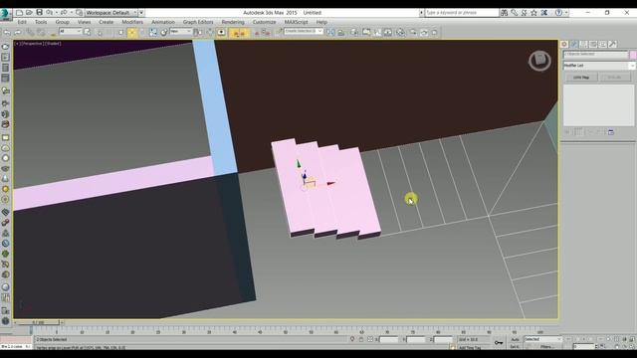Click the Z coordinate input field
This screenshot has height=358, width=637.
(443, 339)
